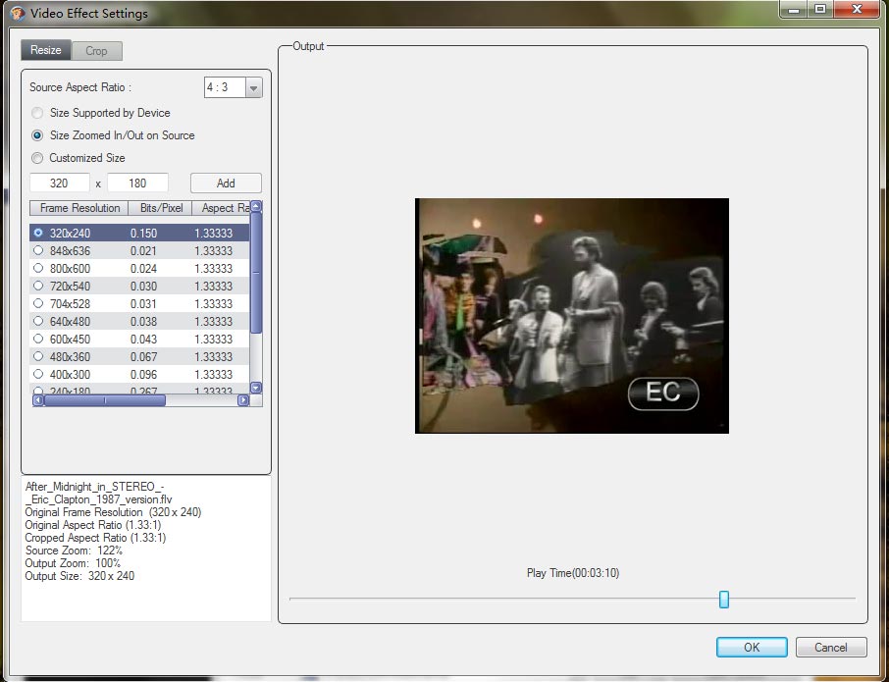The height and width of the screenshot is (682, 889).
Task: Select Size Supported by Device option
Action: point(37,114)
